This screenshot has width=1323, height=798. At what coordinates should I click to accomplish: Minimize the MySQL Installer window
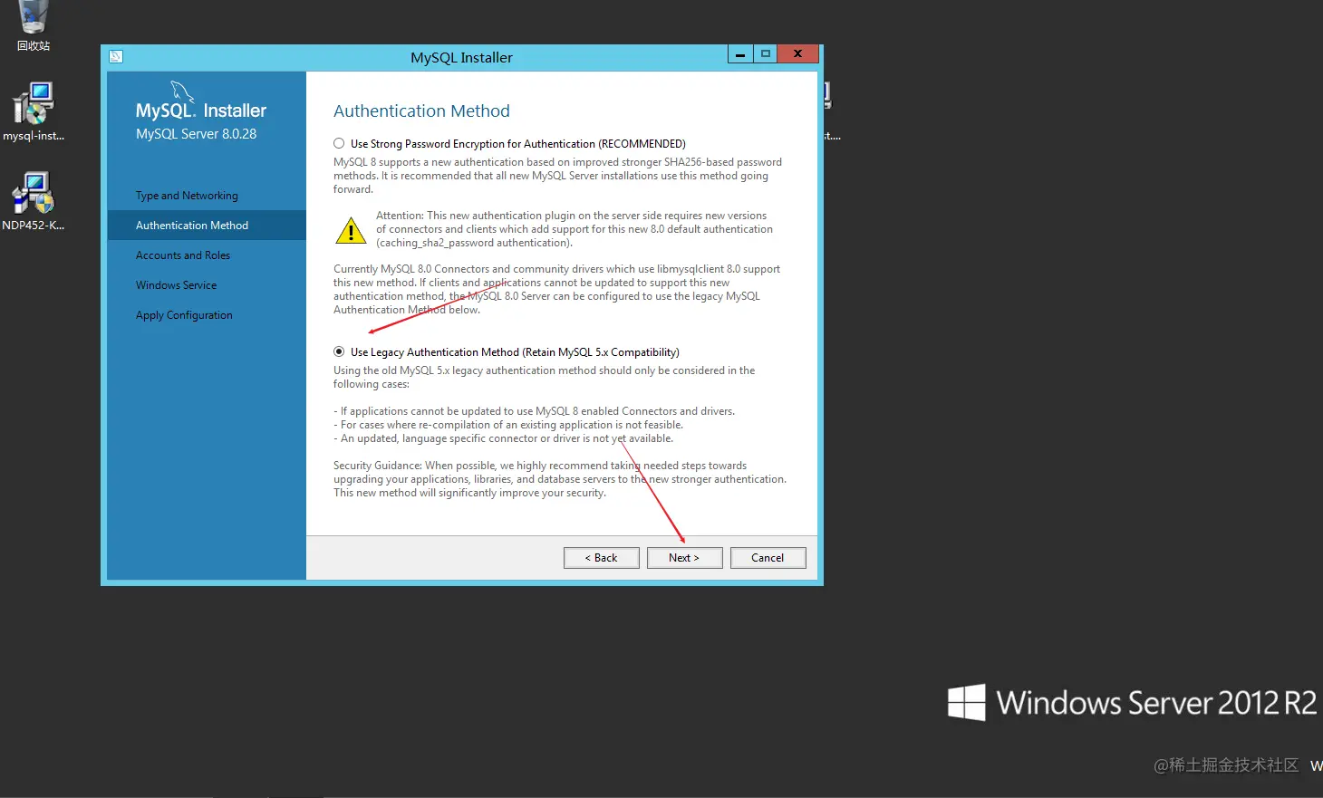[x=740, y=54]
